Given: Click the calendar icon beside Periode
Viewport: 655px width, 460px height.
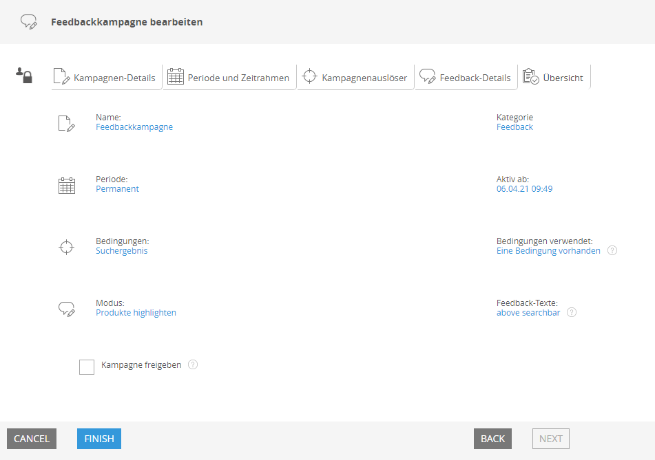Looking at the screenshot, I should click(66, 186).
